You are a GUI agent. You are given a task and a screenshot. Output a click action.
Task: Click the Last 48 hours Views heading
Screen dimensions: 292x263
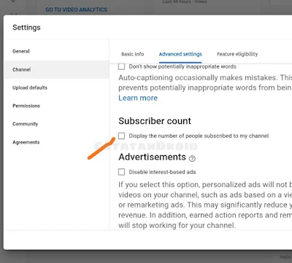coord(185,1)
